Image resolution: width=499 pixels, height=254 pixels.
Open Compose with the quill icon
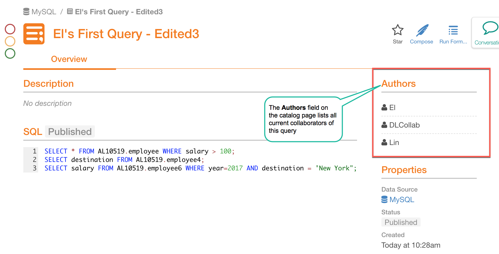pyautogui.click(x=422, y=30)
